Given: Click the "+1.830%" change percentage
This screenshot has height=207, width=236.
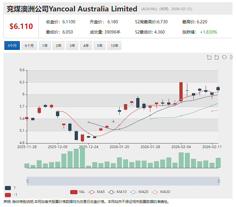Looking at the screenshot, I should point(209,32).
